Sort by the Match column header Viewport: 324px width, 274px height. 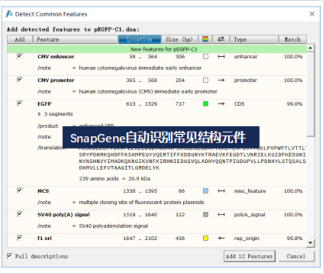293,39
